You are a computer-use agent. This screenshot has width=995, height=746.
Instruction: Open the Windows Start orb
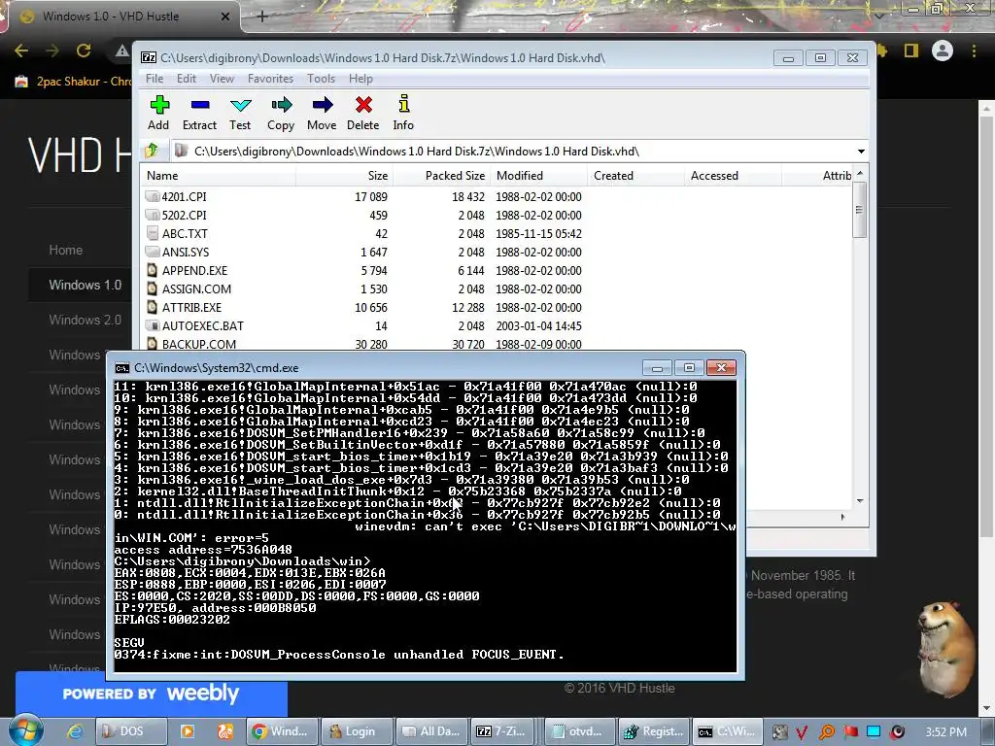tap(26, 730)
